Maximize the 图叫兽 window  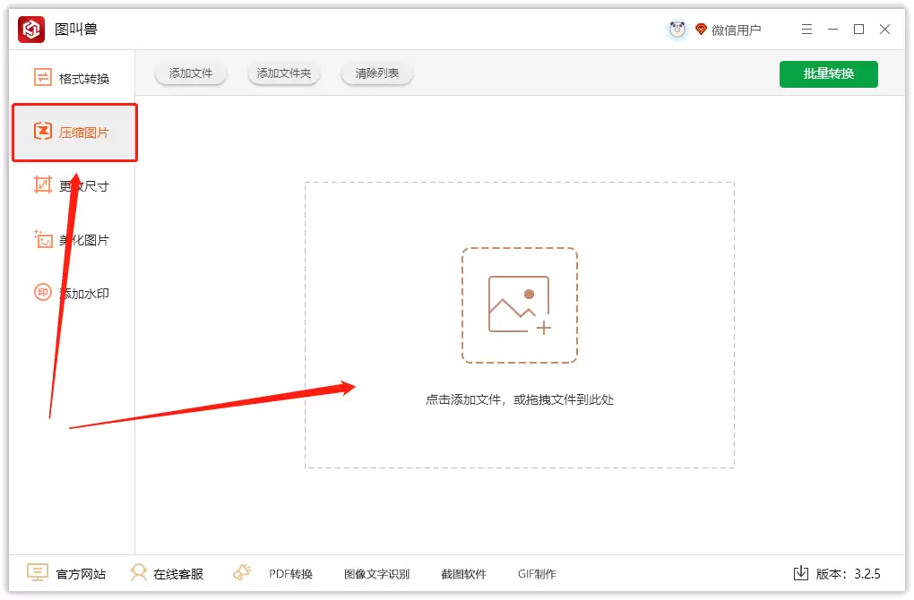[858, 30]
